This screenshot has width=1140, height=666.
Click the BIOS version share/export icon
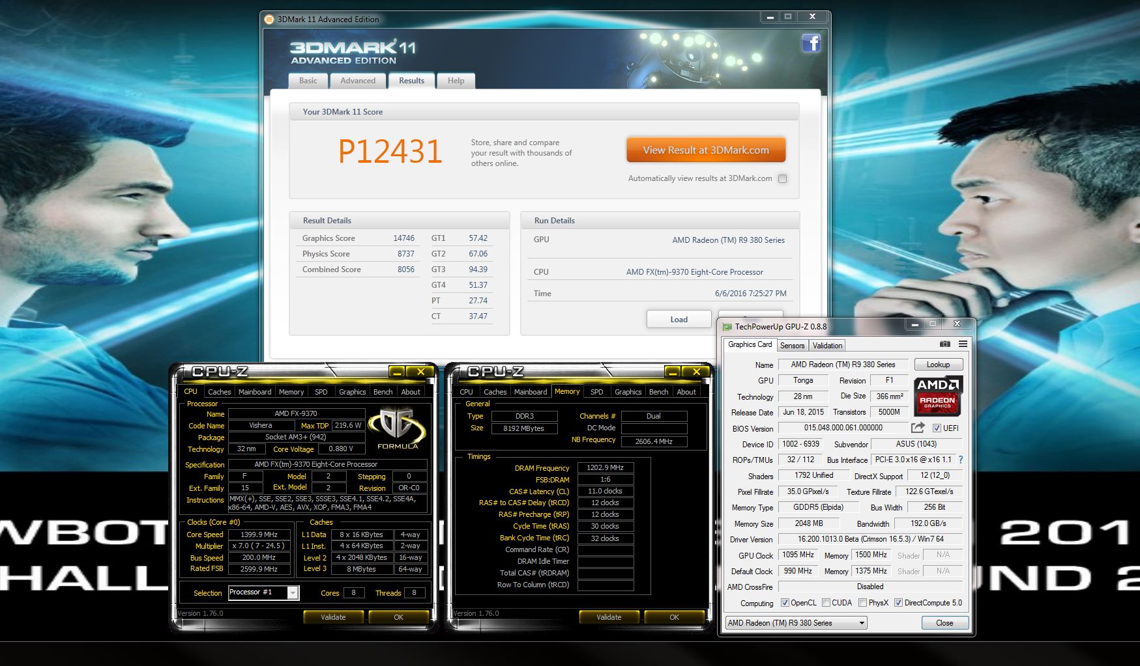click(x=918, y=428)
